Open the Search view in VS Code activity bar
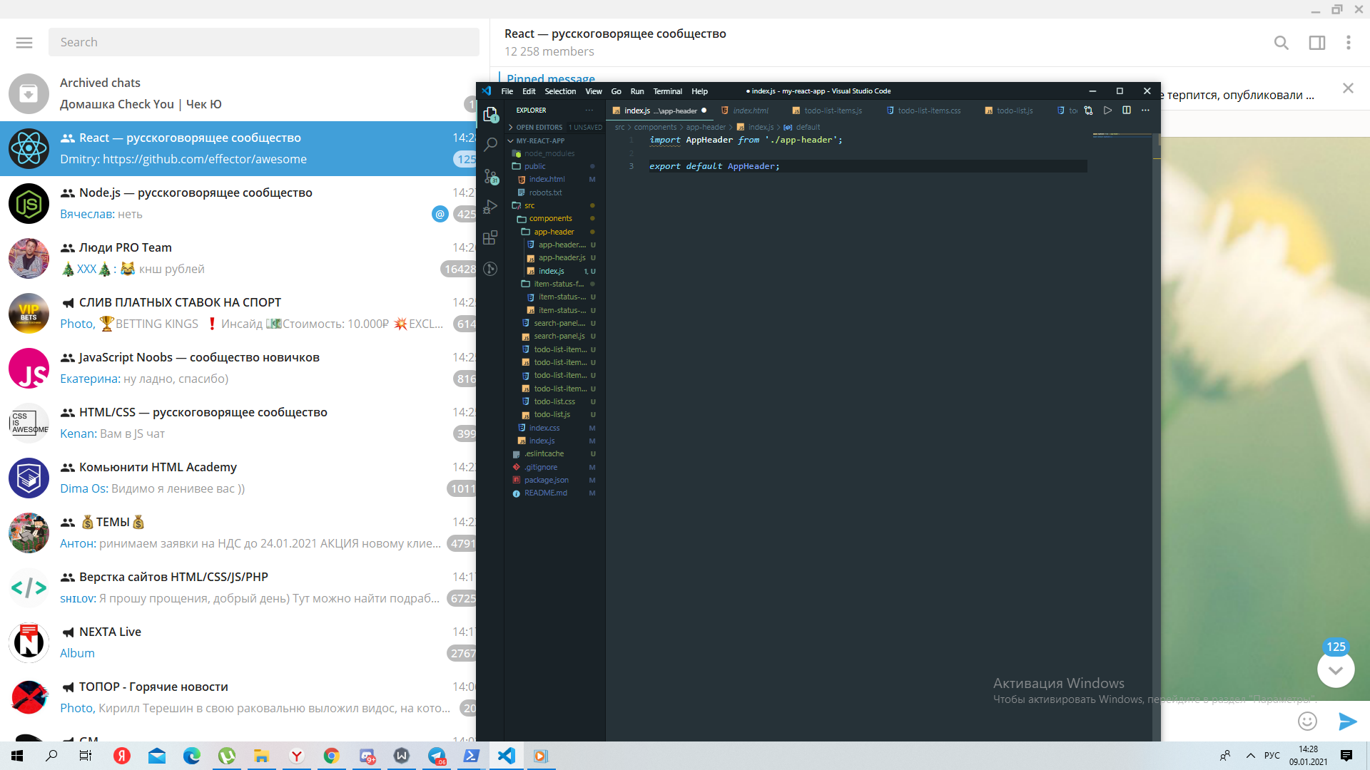The width and height of the screenshot is (1370, 770). (x=490, y=145)
